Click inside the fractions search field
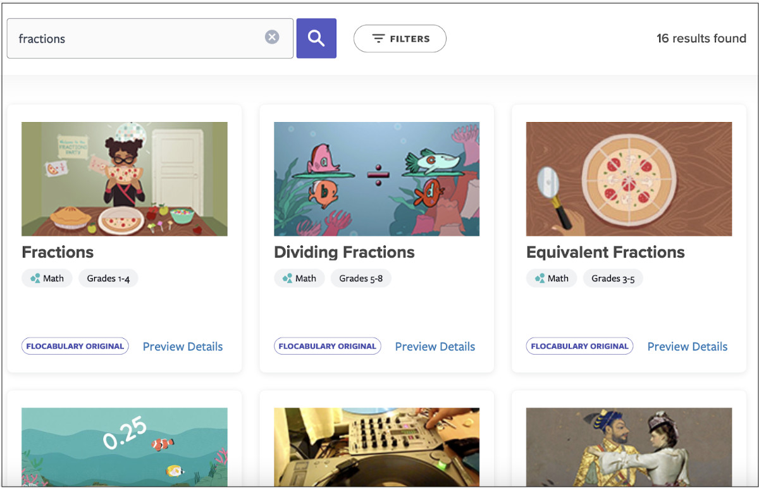Screen dimensions: 759x488 [x=150, y=39]
